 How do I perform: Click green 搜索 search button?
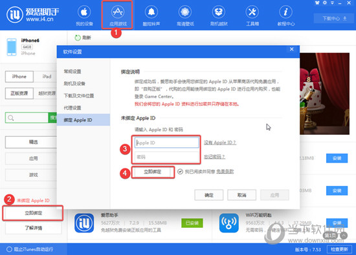coord(52,117)
